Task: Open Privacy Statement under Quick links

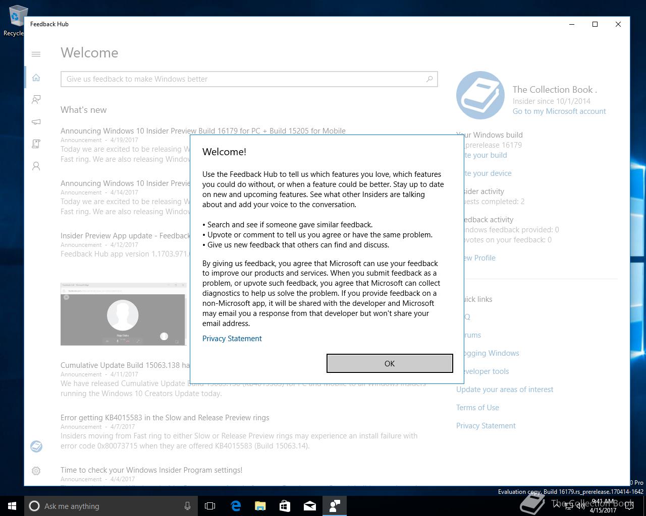Action: 486,426
